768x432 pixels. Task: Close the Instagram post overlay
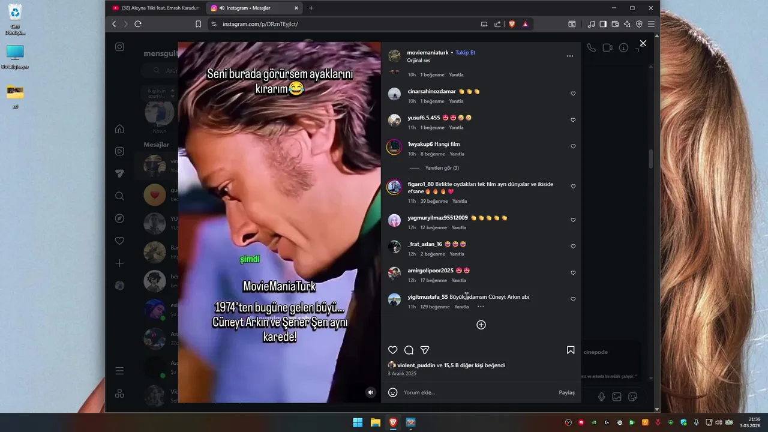[x=643, y=43]
